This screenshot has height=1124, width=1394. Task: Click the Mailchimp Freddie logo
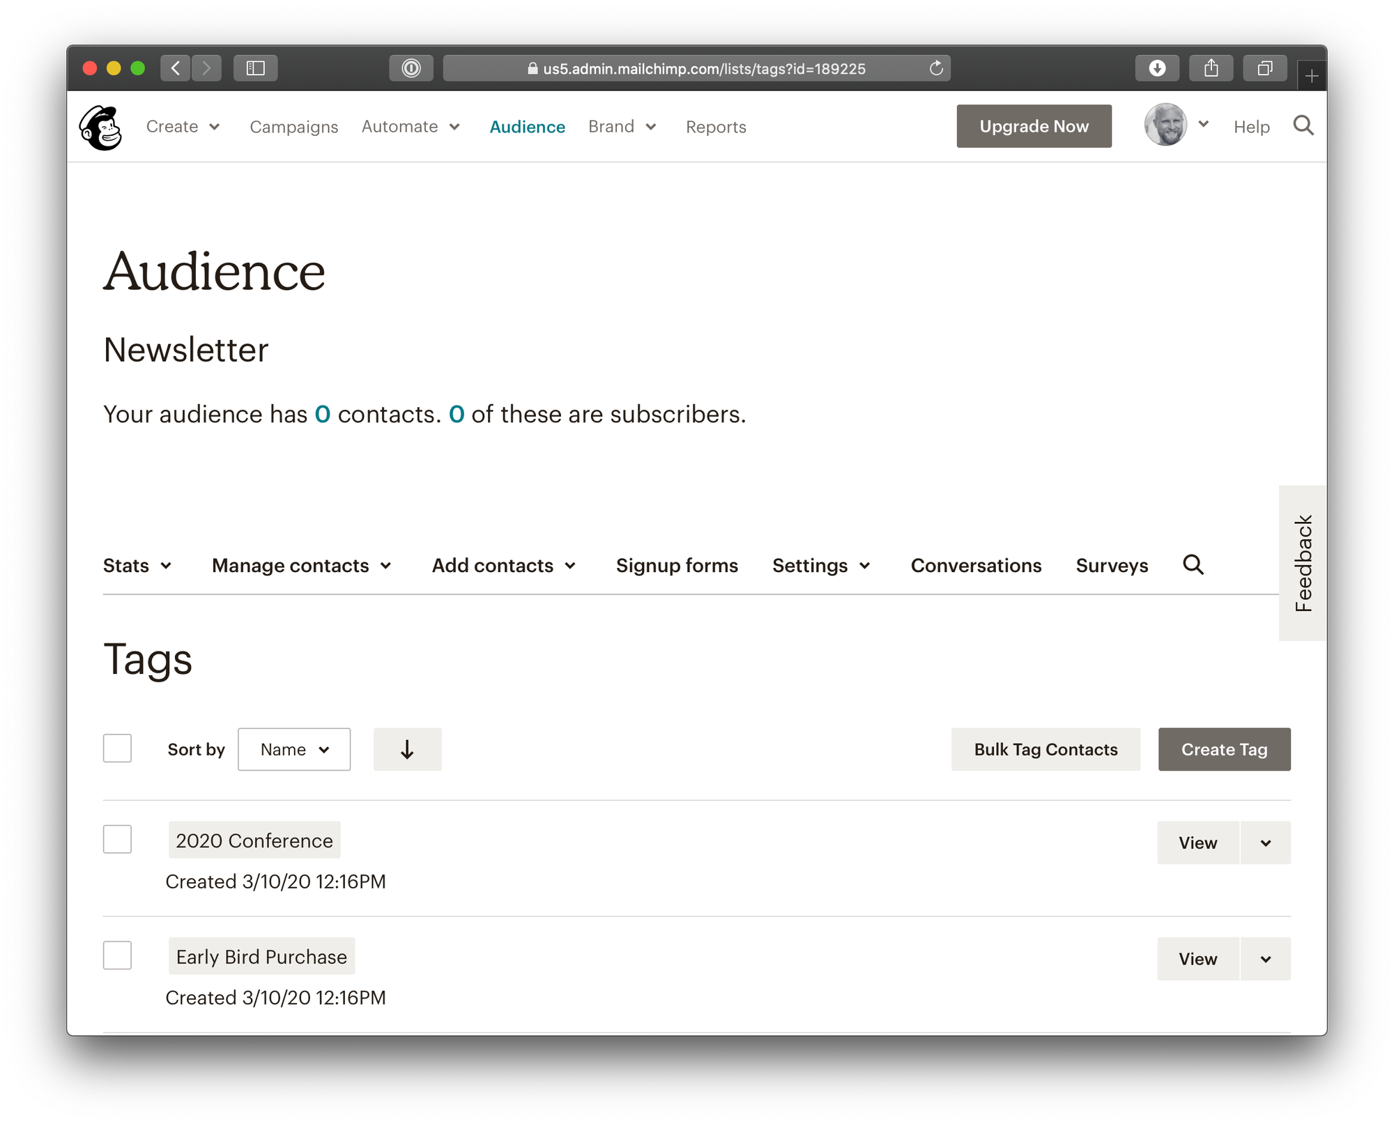(x=101, y=127)
